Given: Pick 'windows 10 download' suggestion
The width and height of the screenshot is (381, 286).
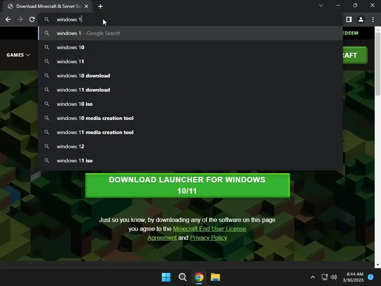Looking at the screenshot, I should tap(191, 76).
